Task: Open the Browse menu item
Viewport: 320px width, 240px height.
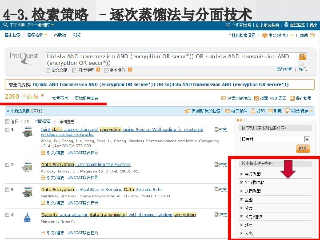Action: (76, 35)
